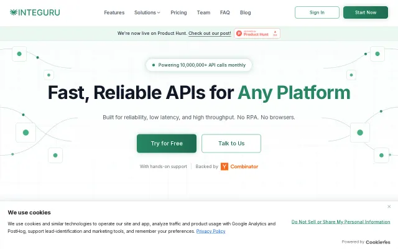Click the Y Combinator logo
398x249 pixels.
pyautogui.click(x=239, y=166)
